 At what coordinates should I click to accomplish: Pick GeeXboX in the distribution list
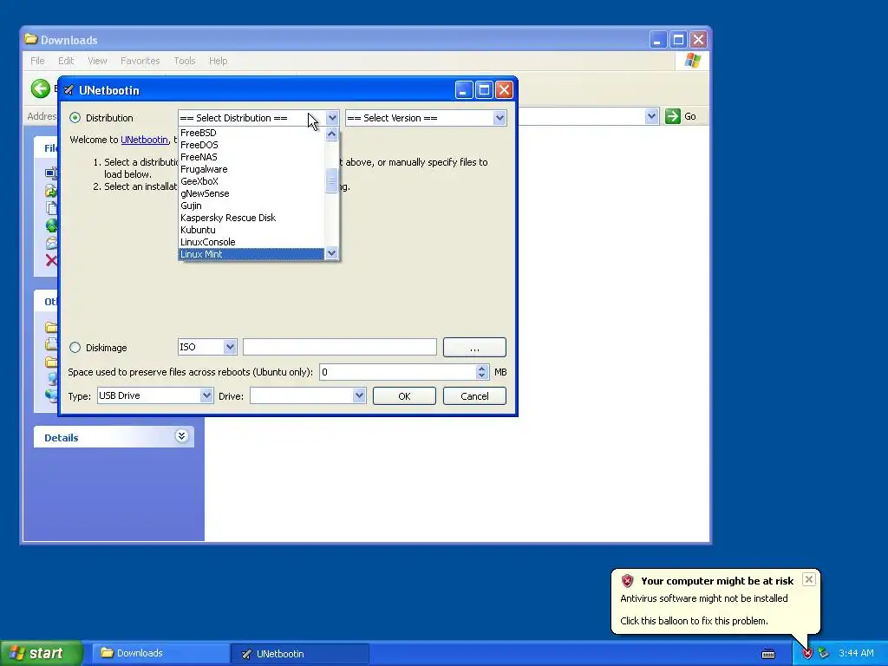pos(251,181)
